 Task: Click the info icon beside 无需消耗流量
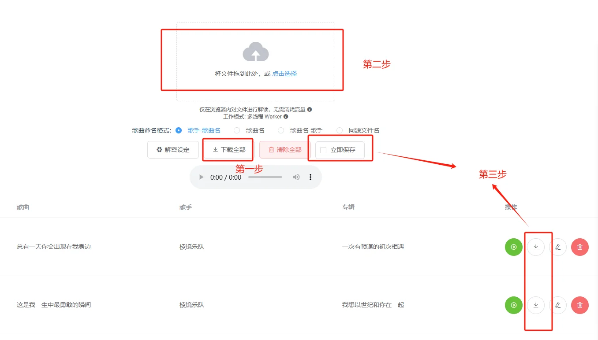[310, 109]
